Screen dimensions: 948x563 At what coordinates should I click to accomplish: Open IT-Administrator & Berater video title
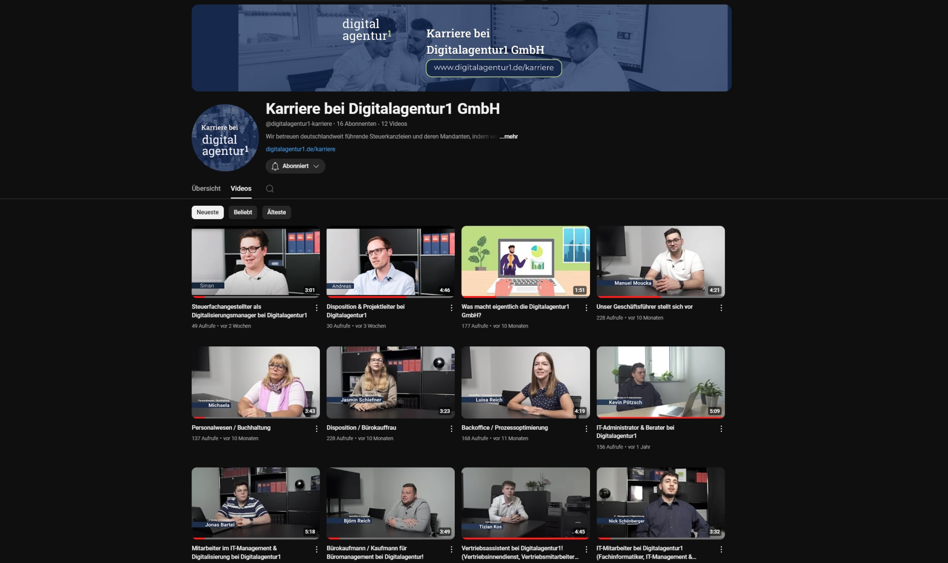click(635, 432)
